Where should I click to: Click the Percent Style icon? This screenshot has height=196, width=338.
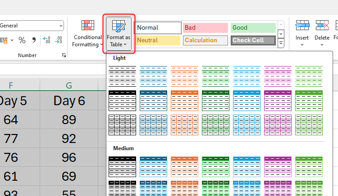[22, 40]
